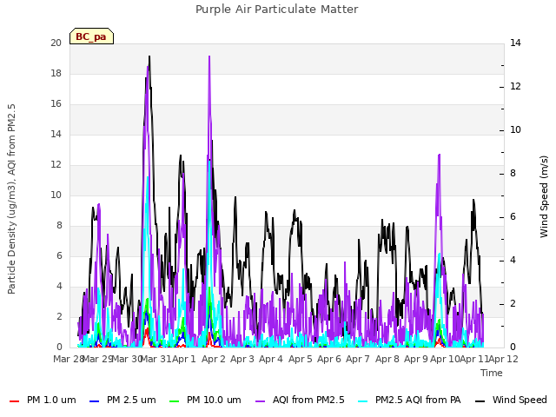556x417 pixels.
Task: Click the Apr 3 x-axis tick label
Action: (242, 359)
